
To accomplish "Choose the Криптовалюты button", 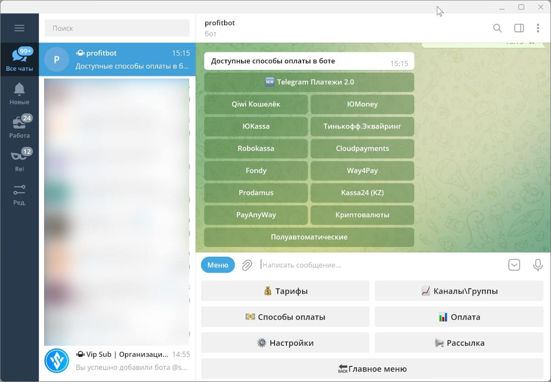I will click(x=362, y=215).
